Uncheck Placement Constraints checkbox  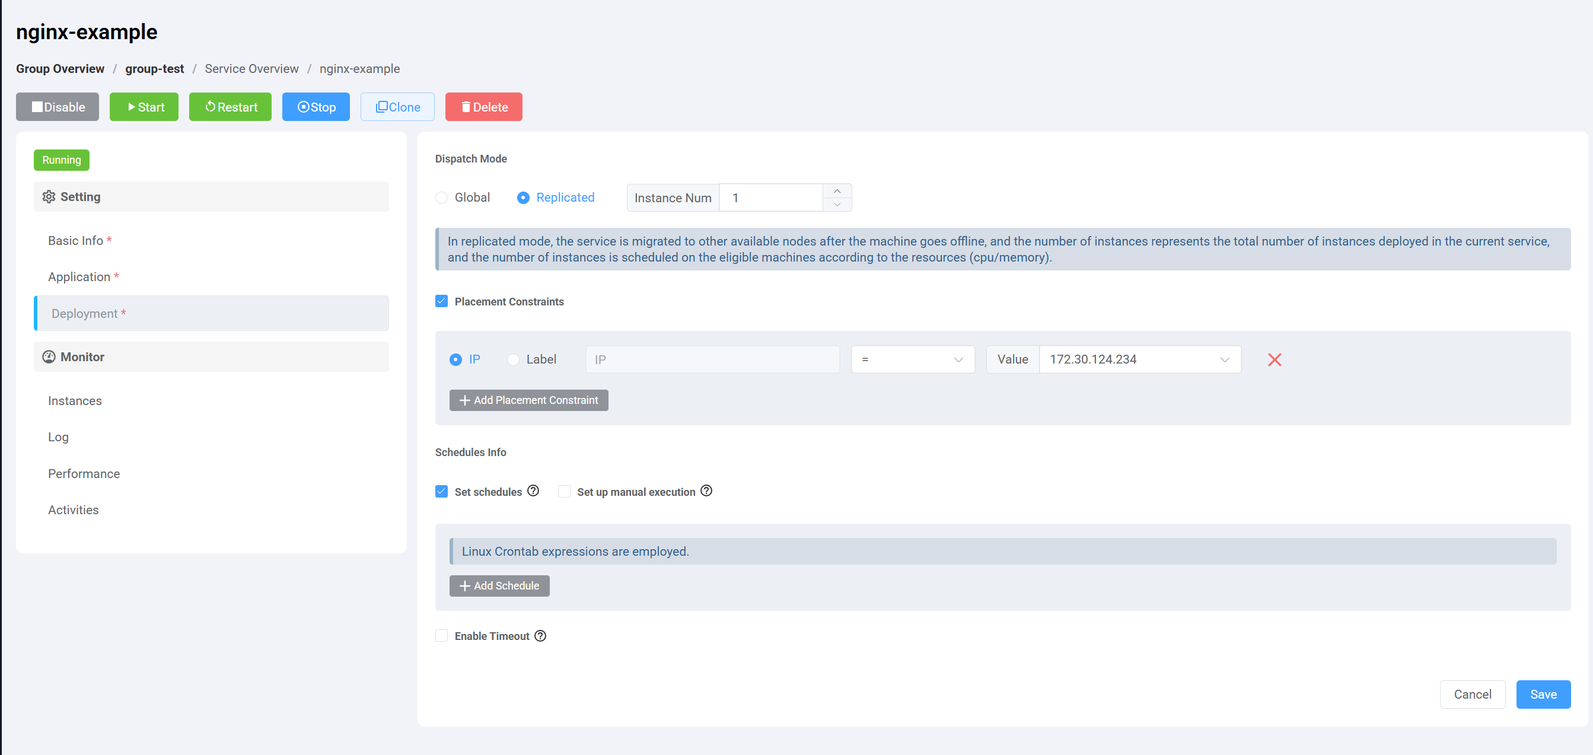(x=441, y=301)
